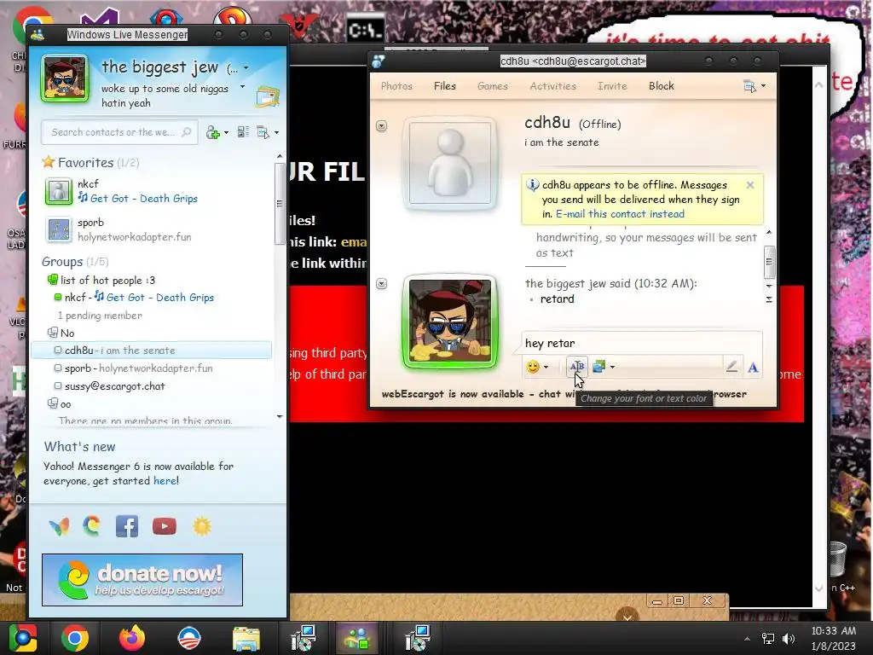Open the Photos menu in chat

[x=396, y=86]
